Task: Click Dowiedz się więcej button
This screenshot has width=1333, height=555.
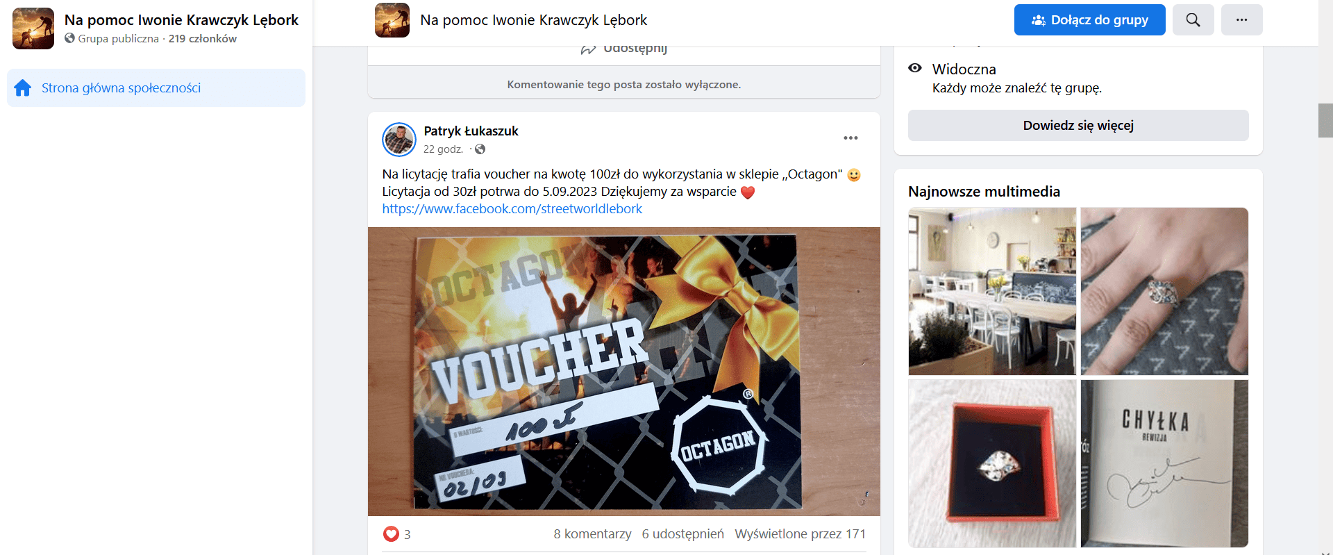Action: 1078,126
